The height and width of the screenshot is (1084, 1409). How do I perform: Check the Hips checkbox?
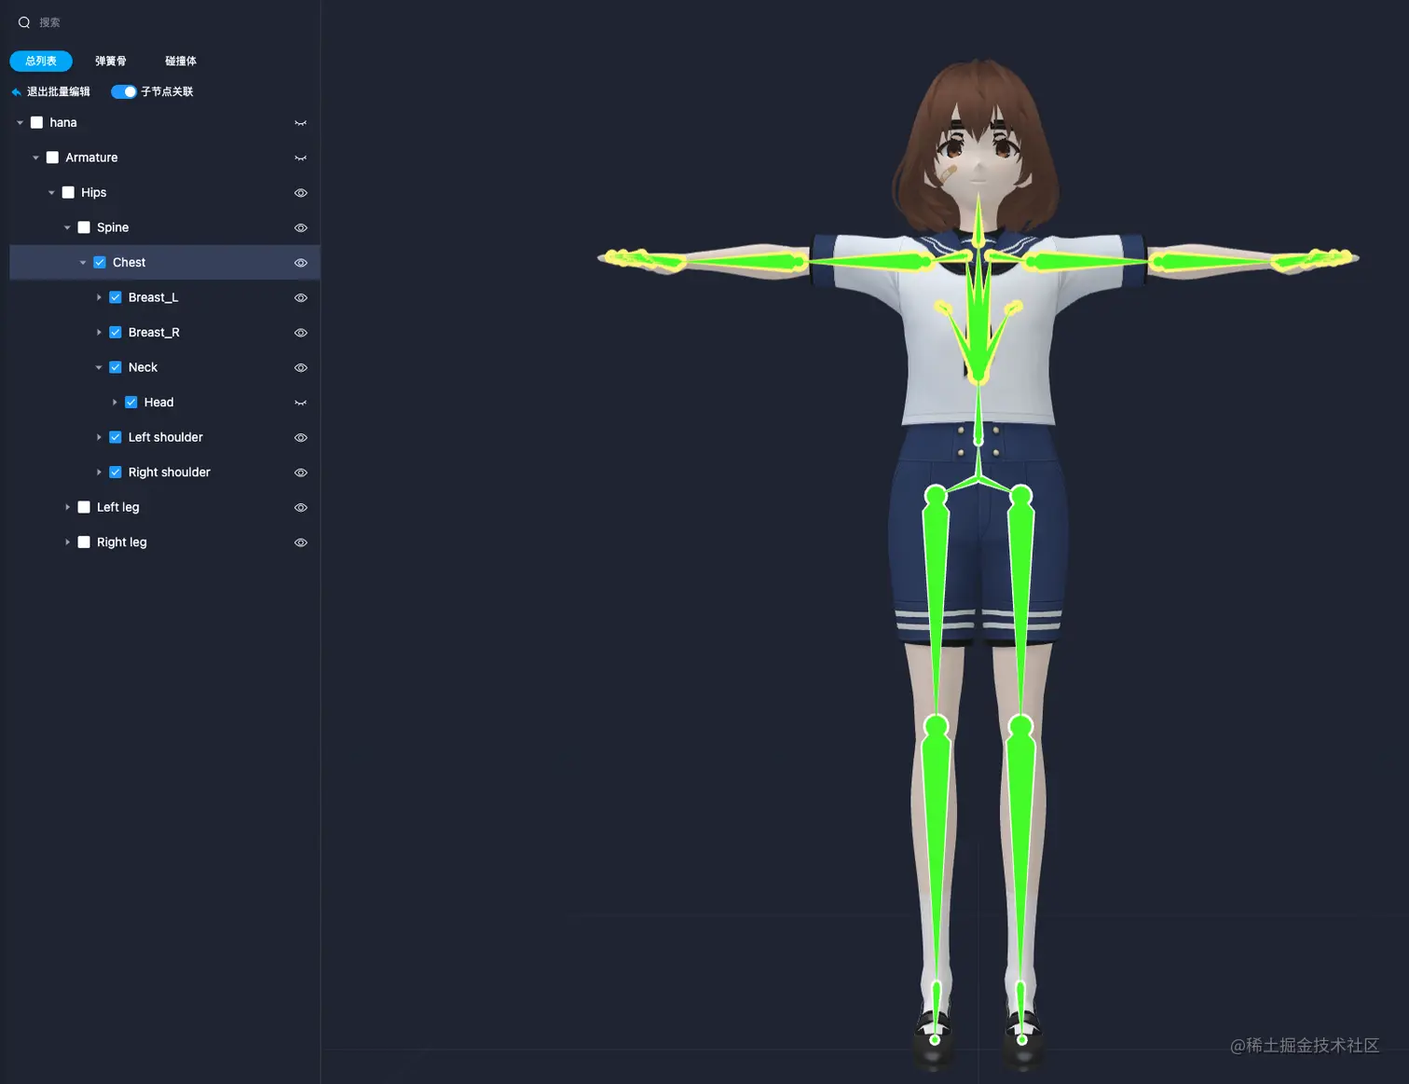[68, 192]
